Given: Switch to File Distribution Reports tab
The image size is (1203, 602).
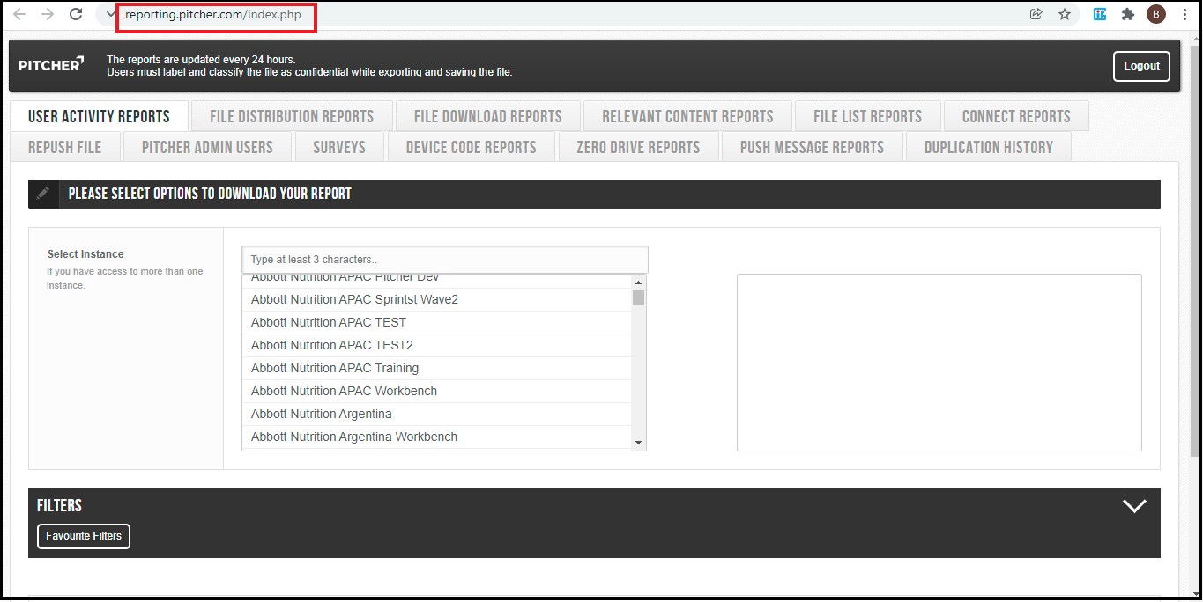Looking at the screenshot, I should [292, 116].
